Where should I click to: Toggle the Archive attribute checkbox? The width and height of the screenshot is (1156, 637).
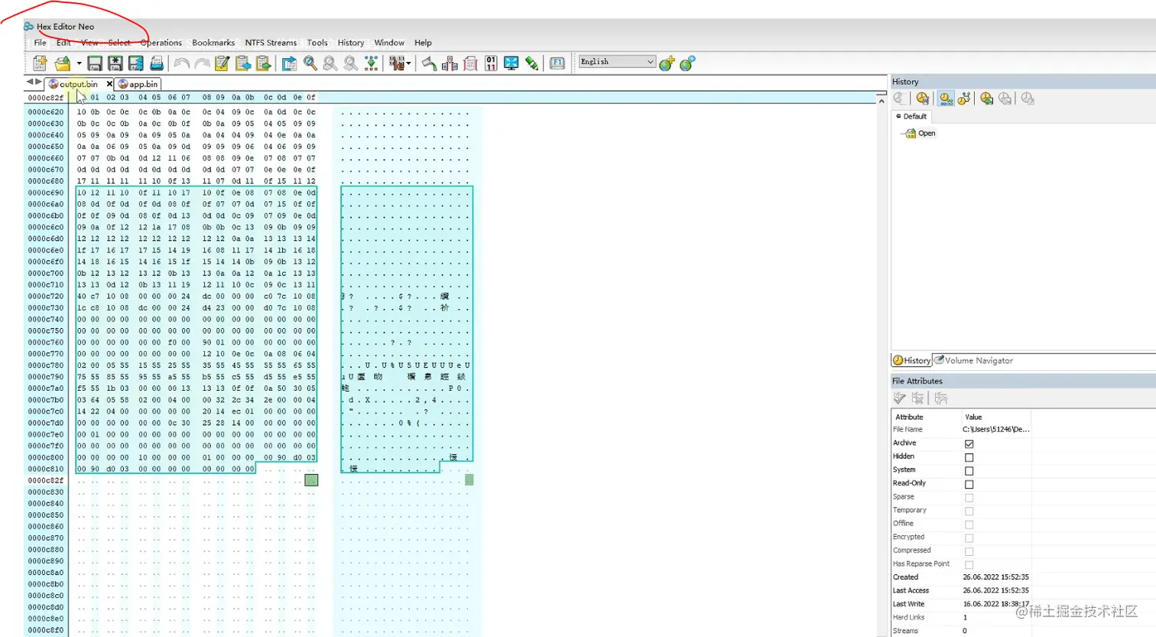[x=969, y=444]
